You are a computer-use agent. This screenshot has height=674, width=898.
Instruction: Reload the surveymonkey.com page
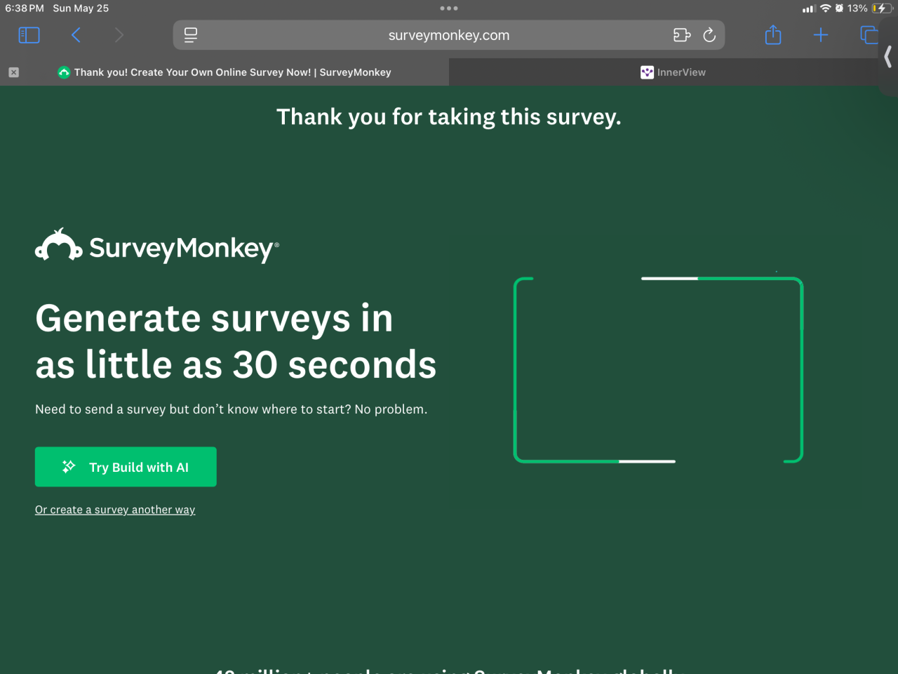(709, 35)
